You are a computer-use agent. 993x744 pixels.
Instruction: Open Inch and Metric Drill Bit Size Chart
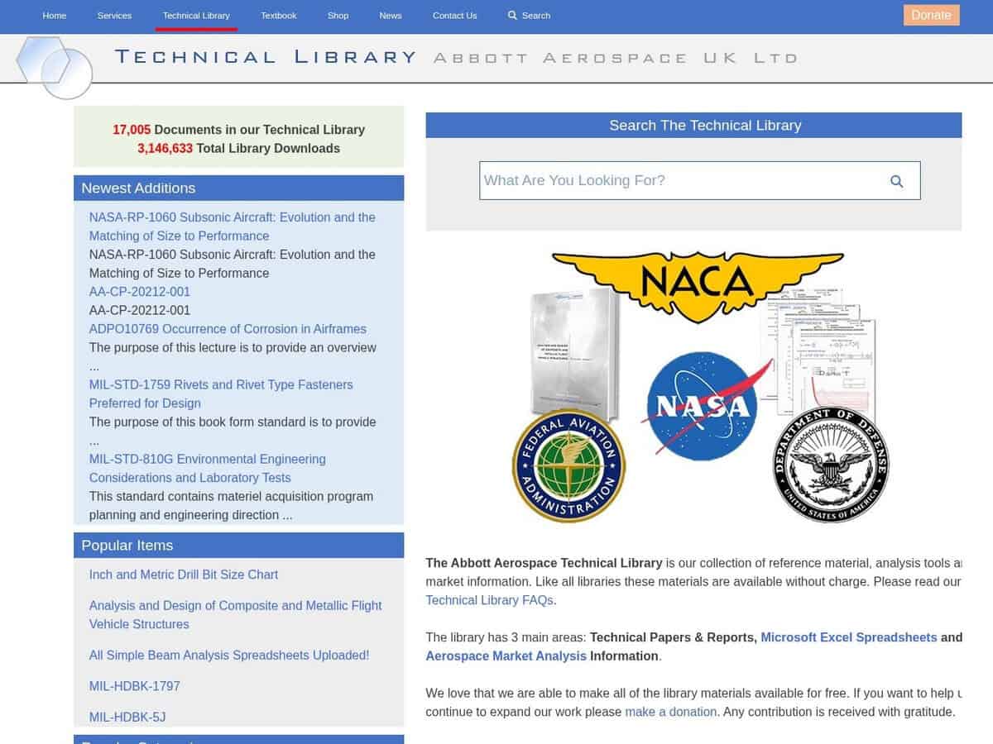point(184,575)
